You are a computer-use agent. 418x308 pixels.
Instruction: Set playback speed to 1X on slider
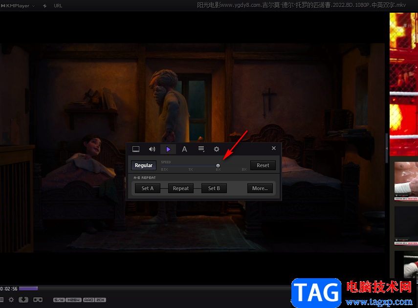pyautogui.click(x=191, y=169)
